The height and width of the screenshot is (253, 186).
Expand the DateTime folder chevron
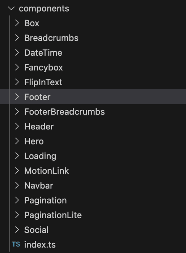click(17, 53)
